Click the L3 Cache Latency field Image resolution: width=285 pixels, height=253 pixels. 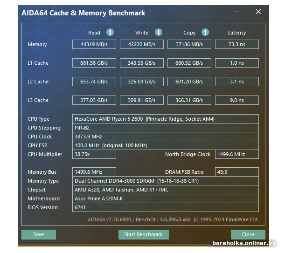[236, 100]
